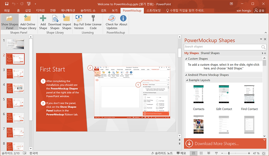The image size is (269, 156).
Task: Start Slide Show view from status bar
Action: click(x=216, y=153)
